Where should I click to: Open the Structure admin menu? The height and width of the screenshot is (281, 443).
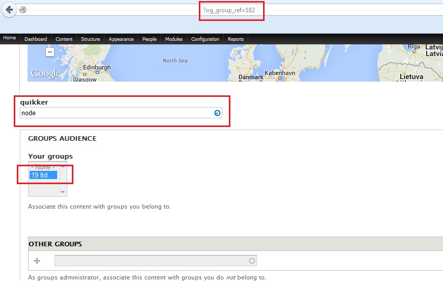coord(90,39)
